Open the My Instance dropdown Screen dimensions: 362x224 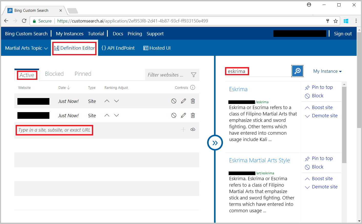click(x=327, y=71)
